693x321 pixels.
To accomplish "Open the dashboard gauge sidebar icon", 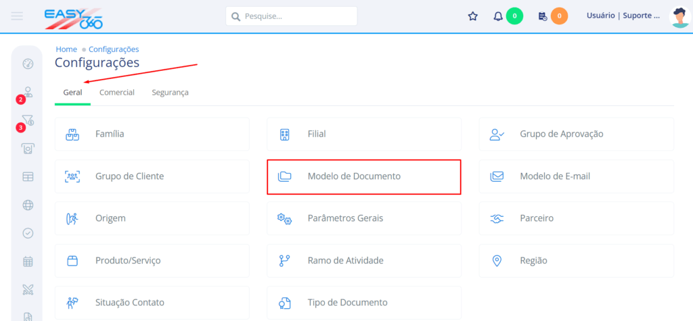I will point(28,64).
